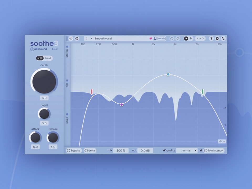
Task: Go to previous preset arrow
Action: [x=86, y=39]
